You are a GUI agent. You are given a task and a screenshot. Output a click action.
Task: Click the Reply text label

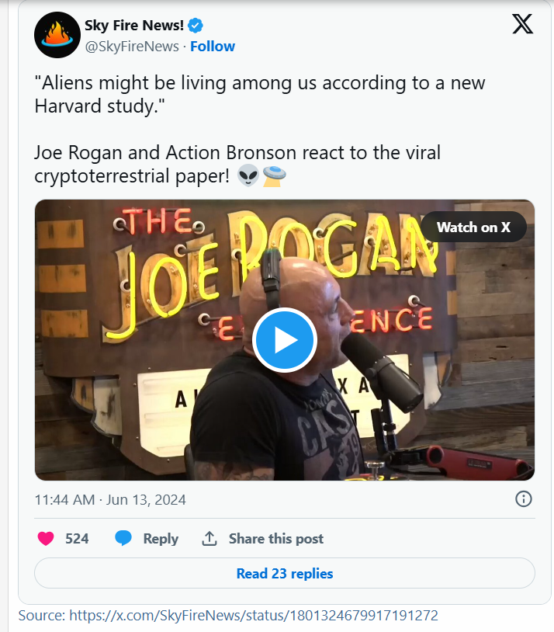click(161, 539)
